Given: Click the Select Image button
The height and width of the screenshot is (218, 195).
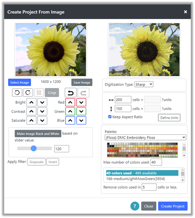Looking at the screenshot, I should 19,82.
